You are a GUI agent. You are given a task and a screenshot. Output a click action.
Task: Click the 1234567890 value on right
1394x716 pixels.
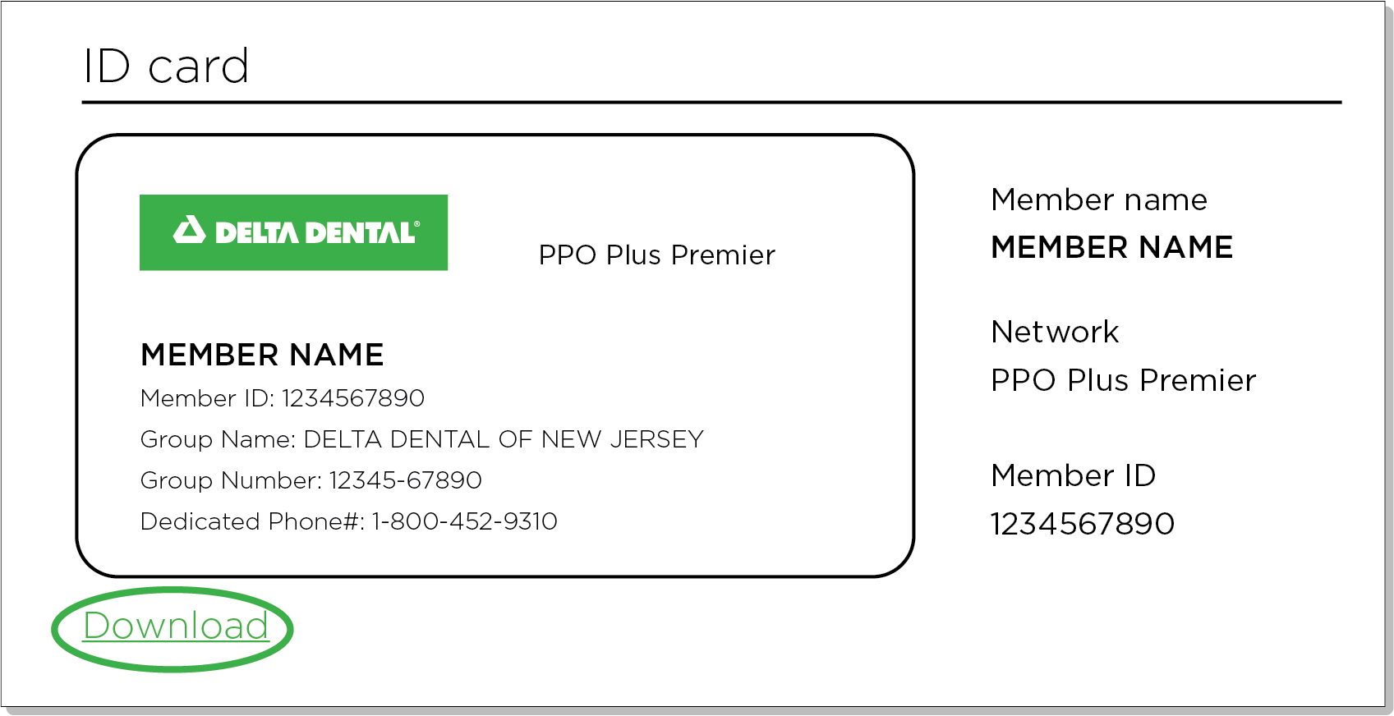(x=1083, y=524)
